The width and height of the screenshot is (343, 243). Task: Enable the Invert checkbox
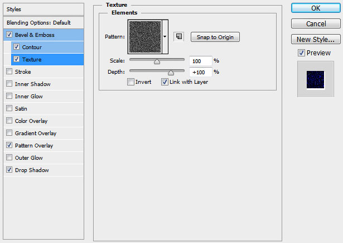coord(131,82)
